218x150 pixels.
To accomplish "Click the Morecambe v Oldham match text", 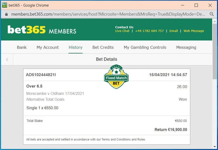I will (55, 93).
